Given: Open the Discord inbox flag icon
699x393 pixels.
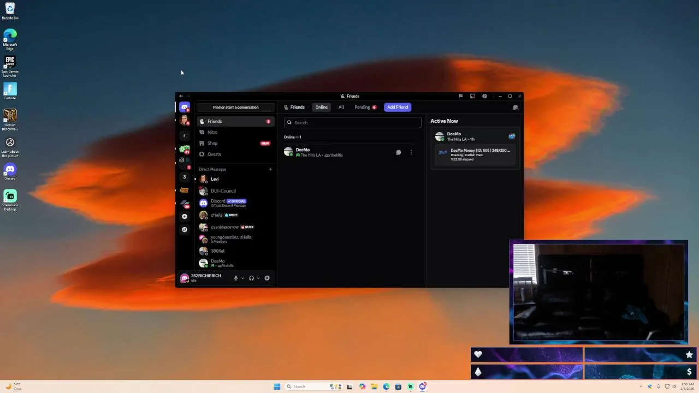Looking at the screenshot, I should [x=460, y=96].
